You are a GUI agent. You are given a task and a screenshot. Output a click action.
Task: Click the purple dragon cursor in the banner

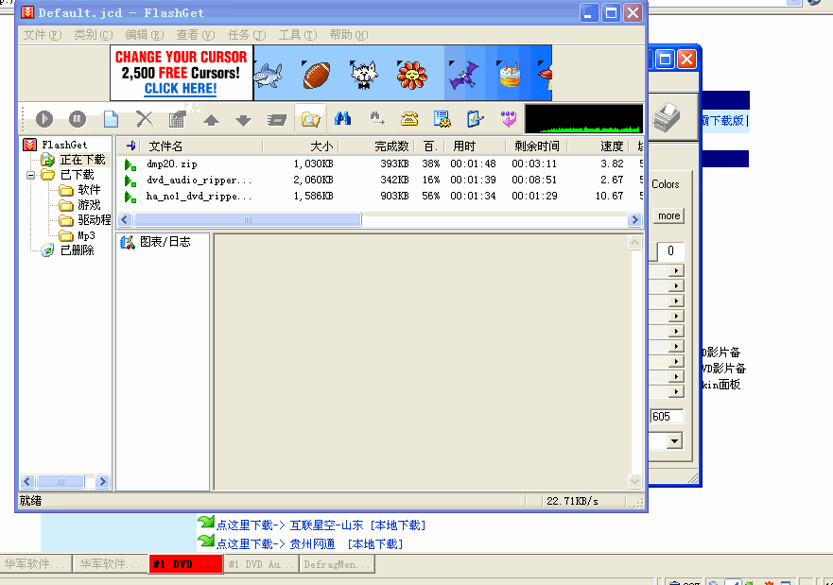(464, 75)
